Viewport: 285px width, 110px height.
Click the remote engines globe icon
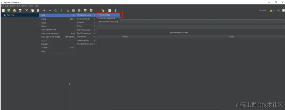click(x=283, y=10)
